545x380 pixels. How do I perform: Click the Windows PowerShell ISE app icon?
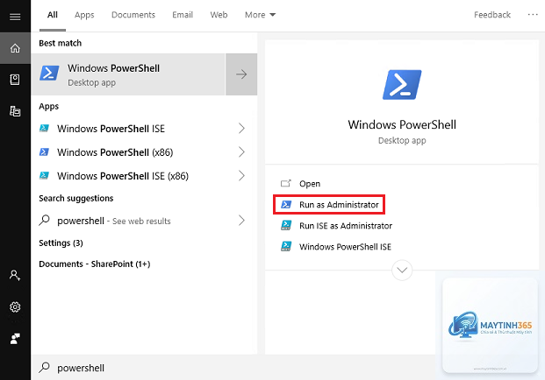(44, 129)
